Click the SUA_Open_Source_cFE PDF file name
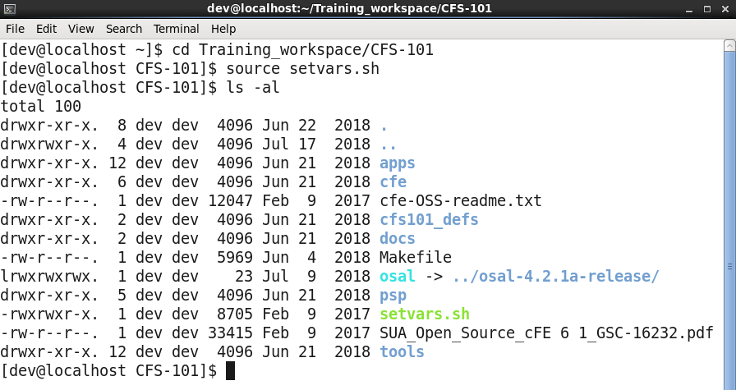 546,333
